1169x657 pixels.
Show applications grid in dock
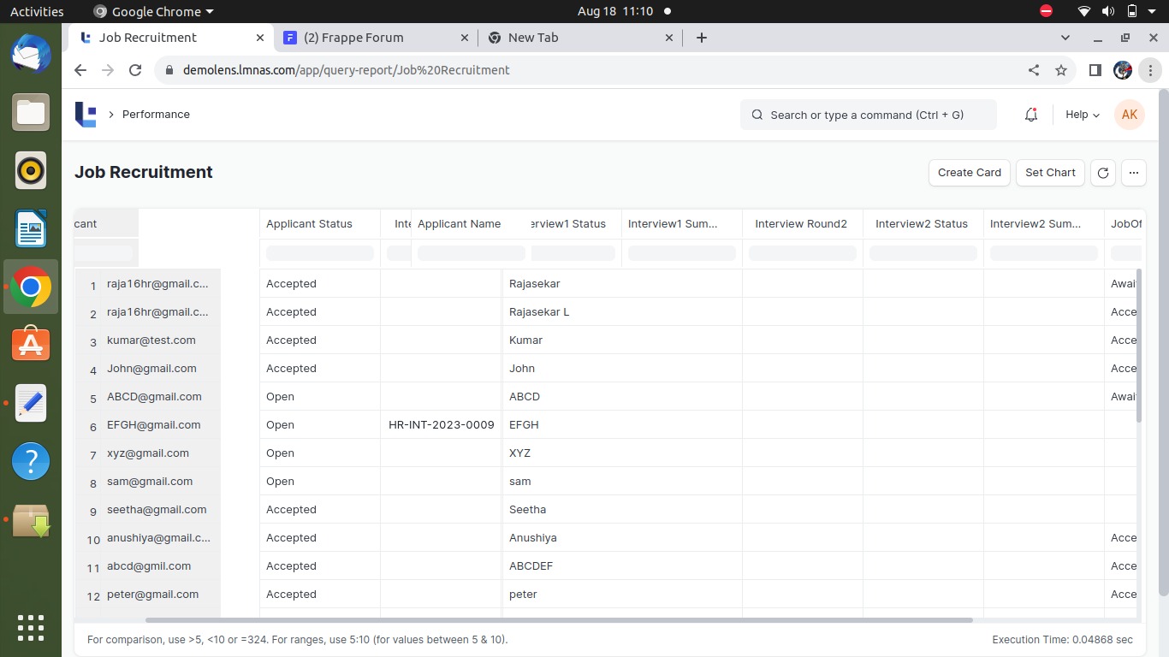[31, 628]
